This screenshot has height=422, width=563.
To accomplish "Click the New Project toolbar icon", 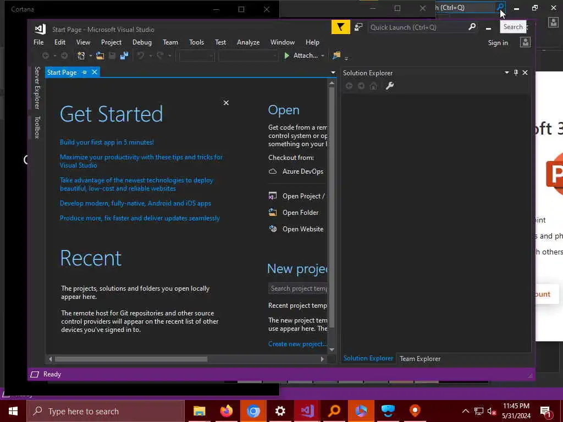I will click(81, 55).
